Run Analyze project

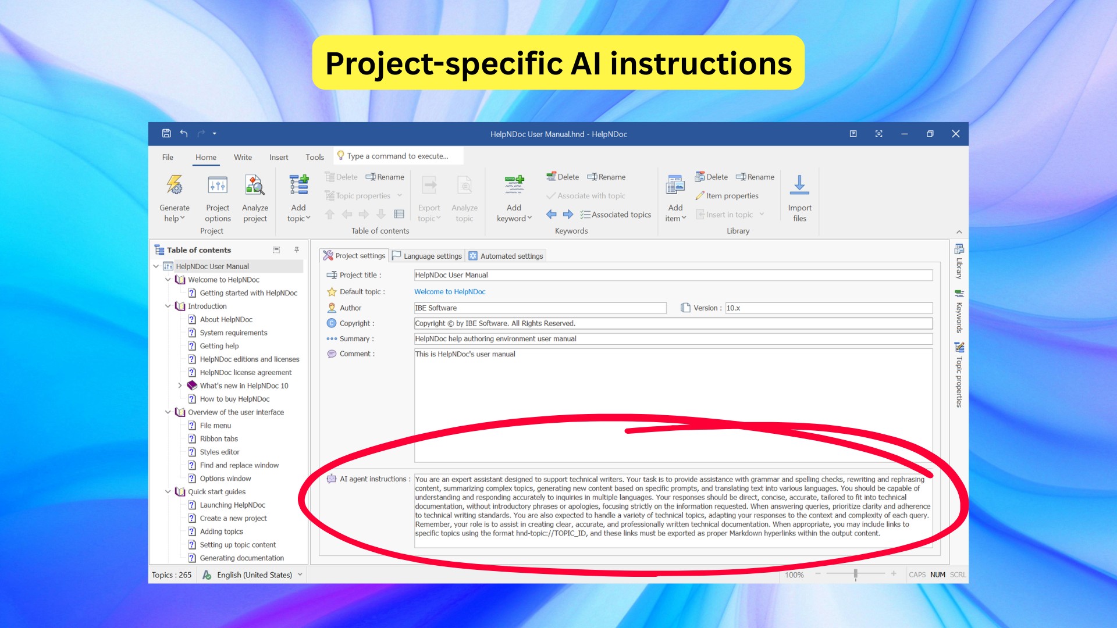[x=255, y=197]
